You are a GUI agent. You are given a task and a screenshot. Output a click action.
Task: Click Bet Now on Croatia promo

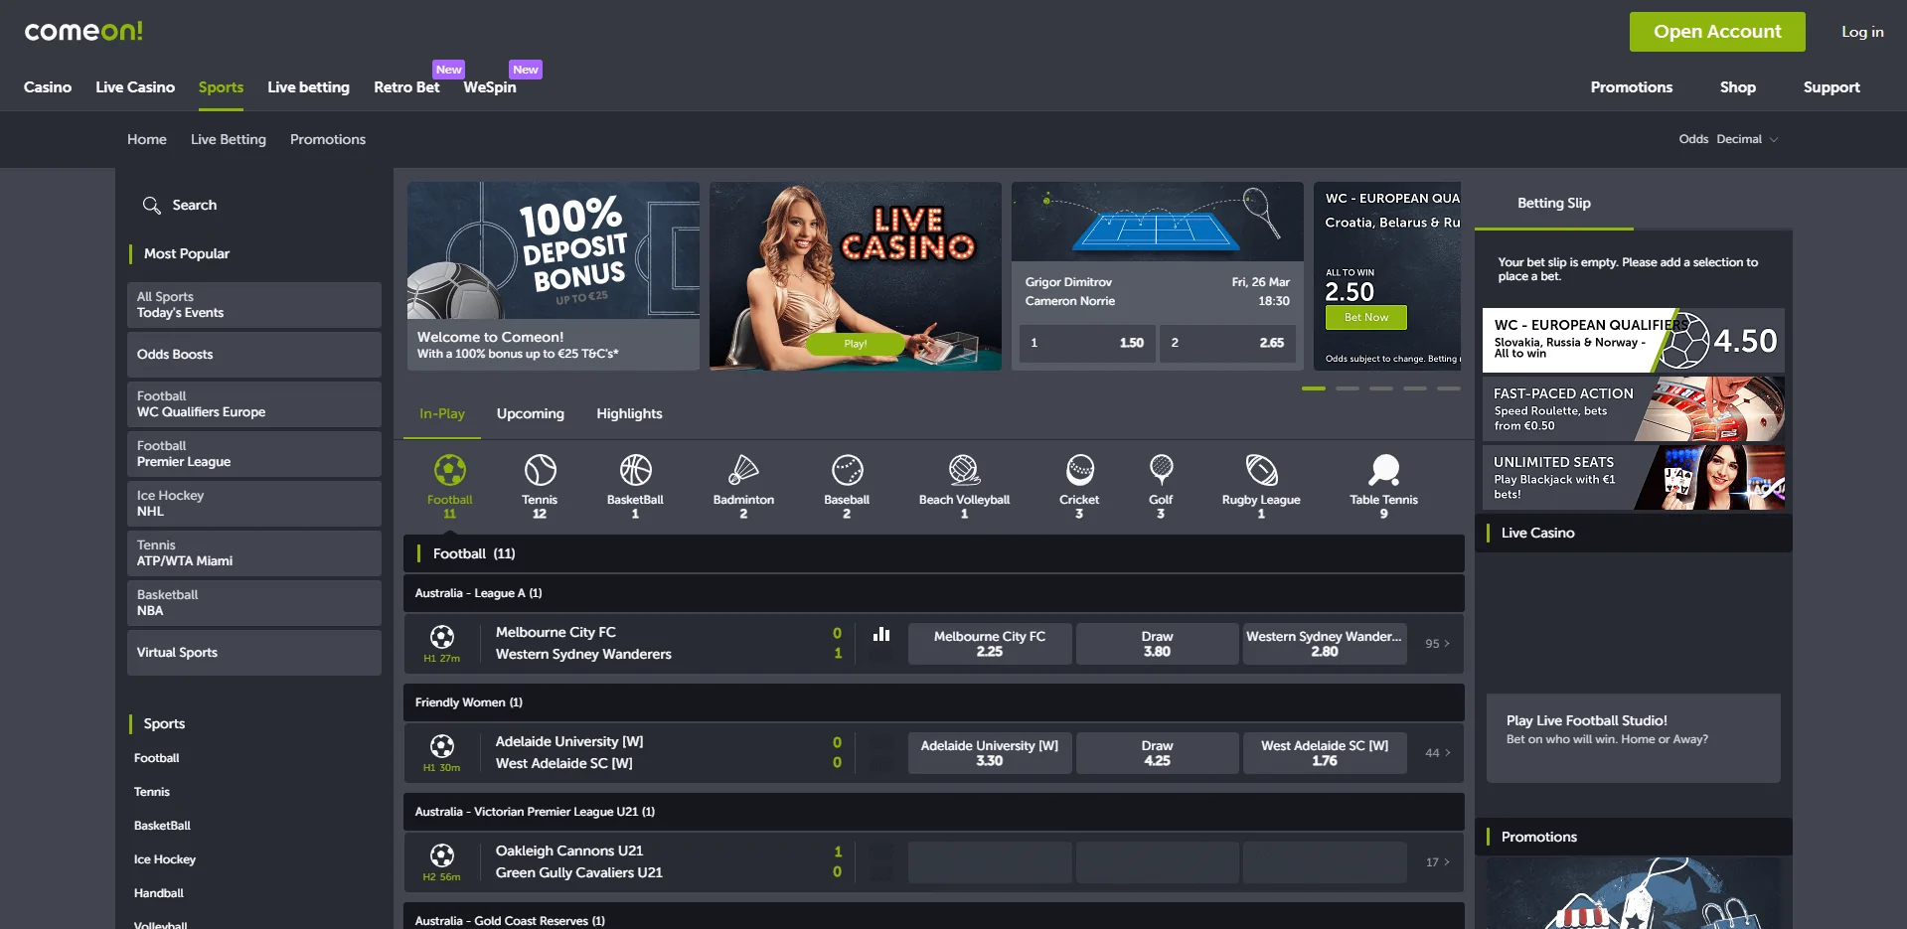pos(1365,318)
